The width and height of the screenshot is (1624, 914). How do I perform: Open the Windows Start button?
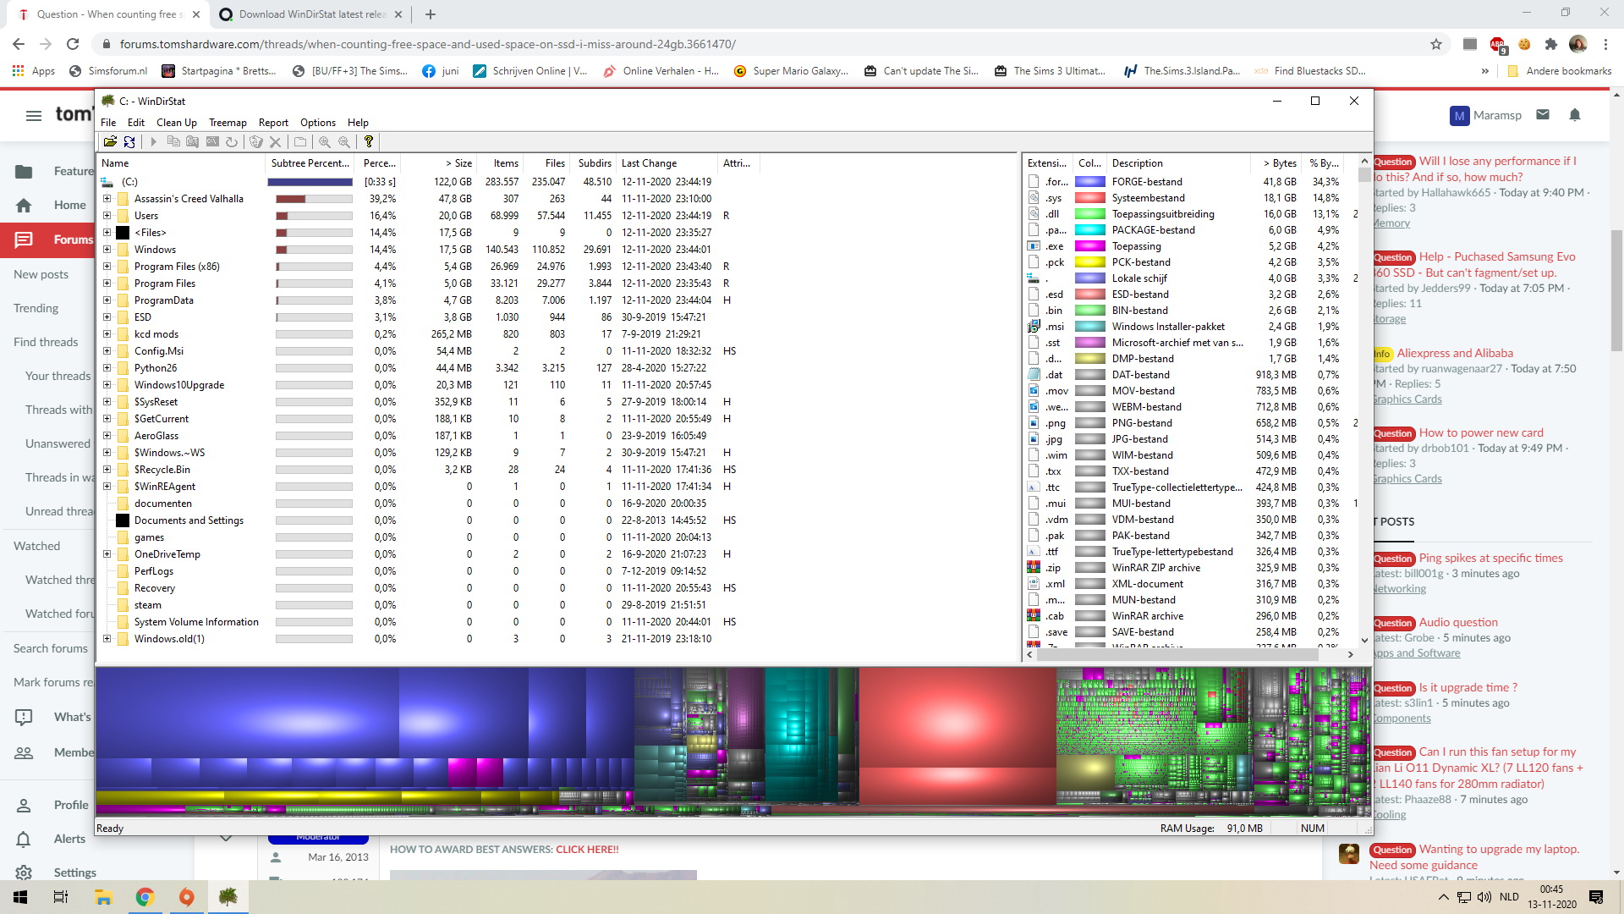(20, 897)
